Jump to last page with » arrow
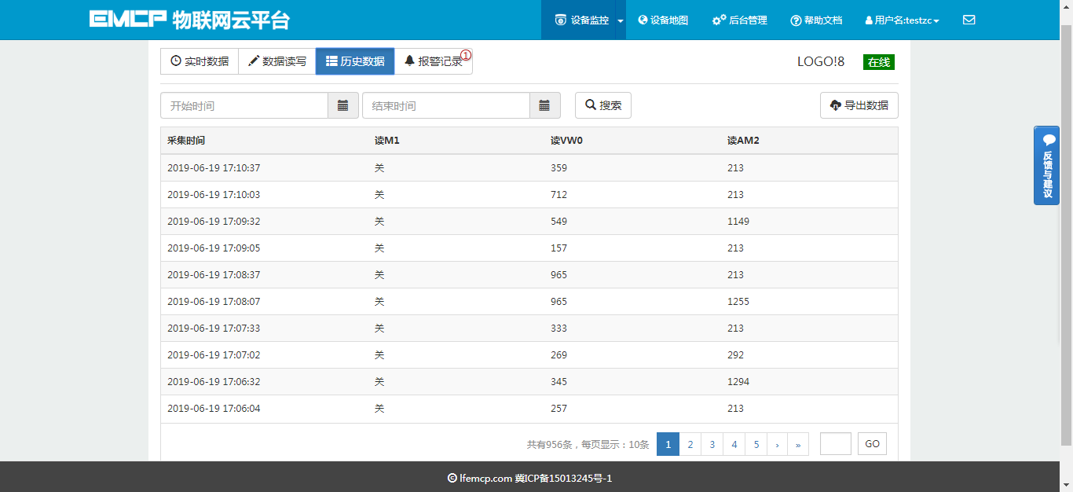 (797, 444)
